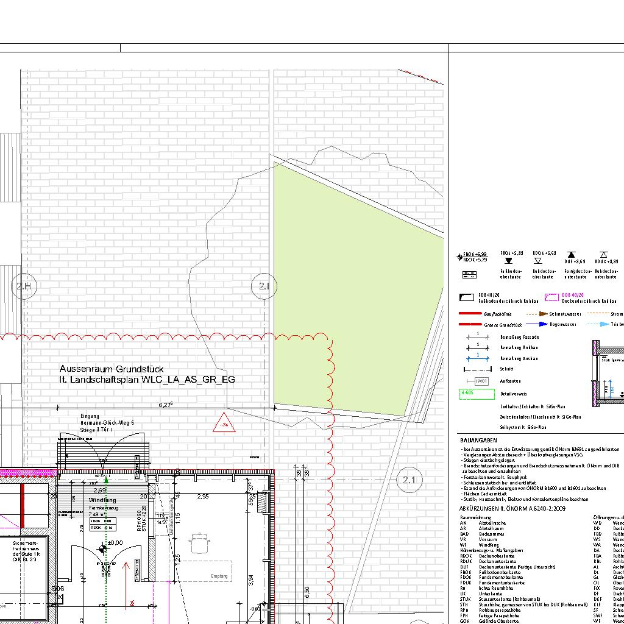Click the magenta DDB 40/20 legend rectangle

[x=551, y=298]
